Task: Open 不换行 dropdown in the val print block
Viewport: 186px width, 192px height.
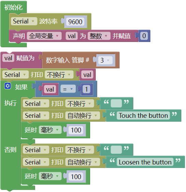Action: [x=59, y=75]
